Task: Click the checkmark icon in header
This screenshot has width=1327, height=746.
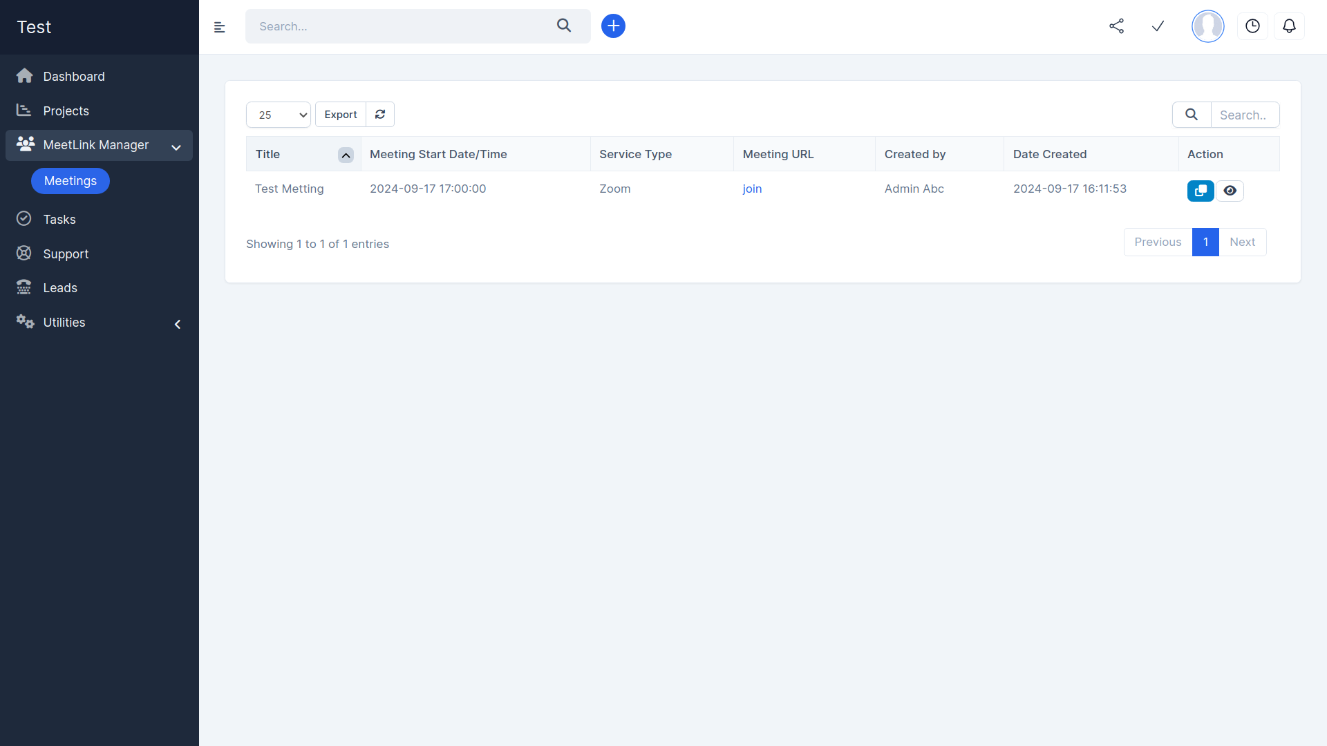Action: [x=1158, y=26]
